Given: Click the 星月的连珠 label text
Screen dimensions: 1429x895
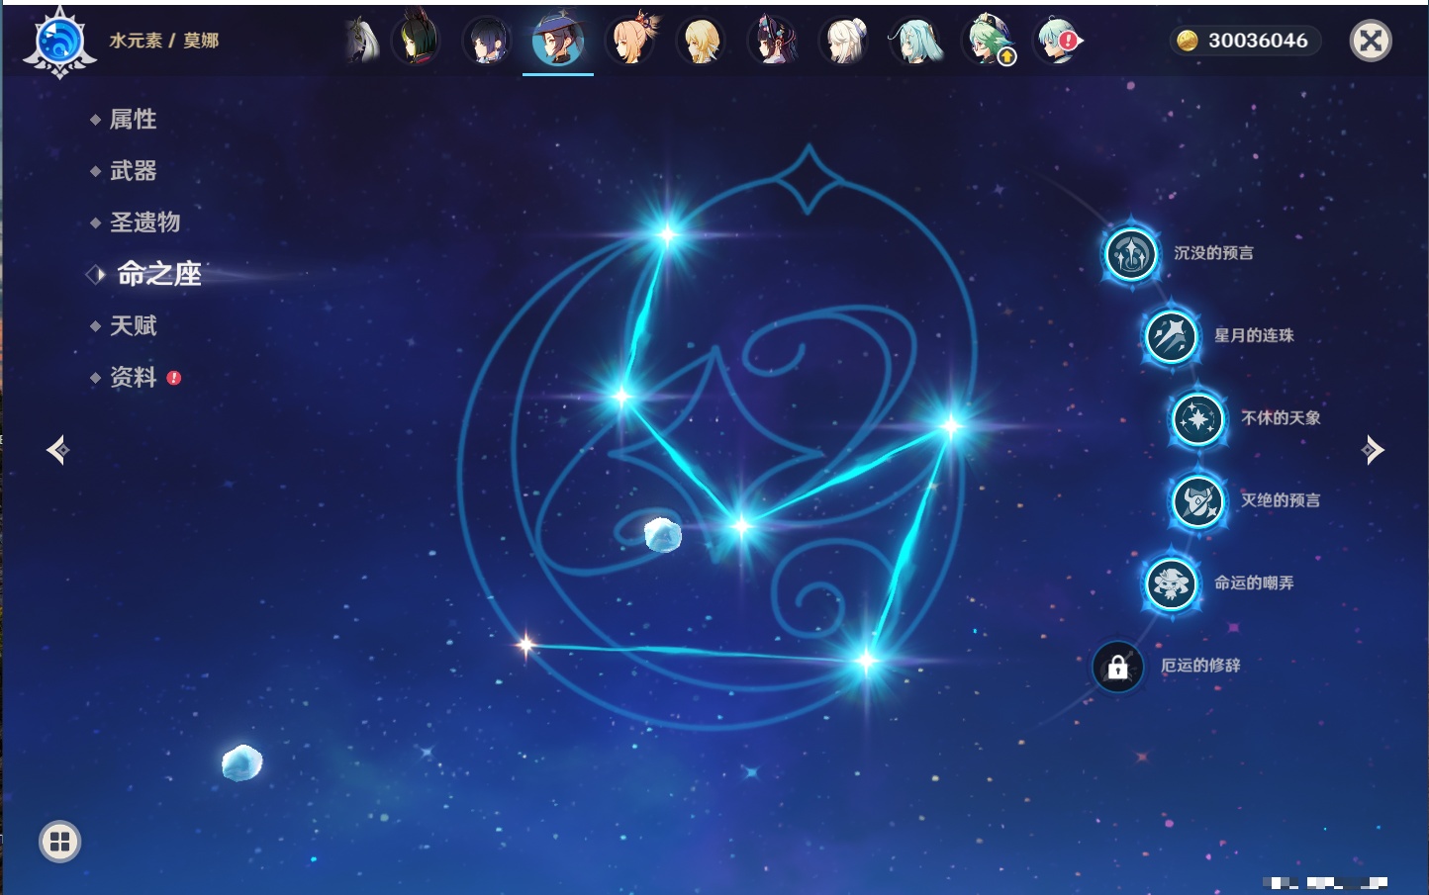Looking at the screenshot, I should pos(1254,335).
